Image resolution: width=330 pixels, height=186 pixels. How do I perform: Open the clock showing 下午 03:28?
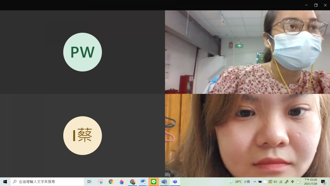click(x=310, y=182)
